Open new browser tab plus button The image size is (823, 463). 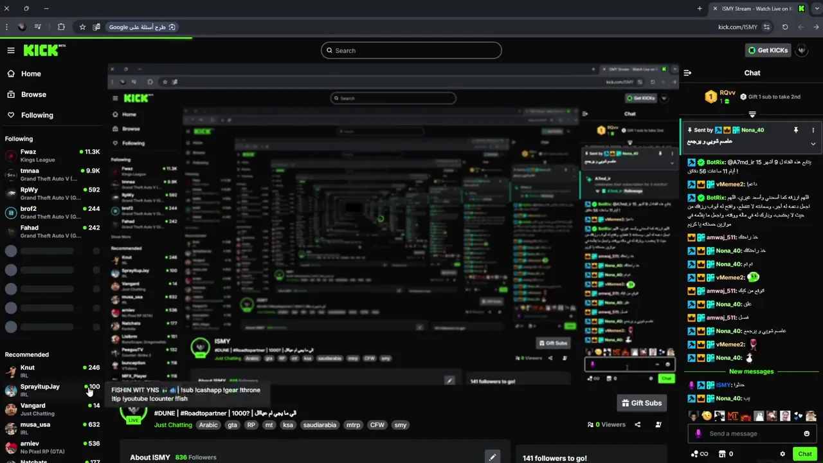[700, 8]
